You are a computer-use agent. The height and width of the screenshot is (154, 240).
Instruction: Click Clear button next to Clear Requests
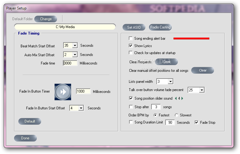click(x=166, y=62)
